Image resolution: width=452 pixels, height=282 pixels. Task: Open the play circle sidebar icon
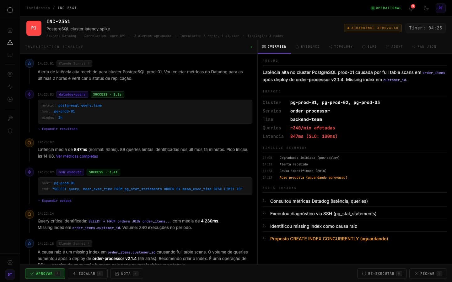tap(10, 99)
